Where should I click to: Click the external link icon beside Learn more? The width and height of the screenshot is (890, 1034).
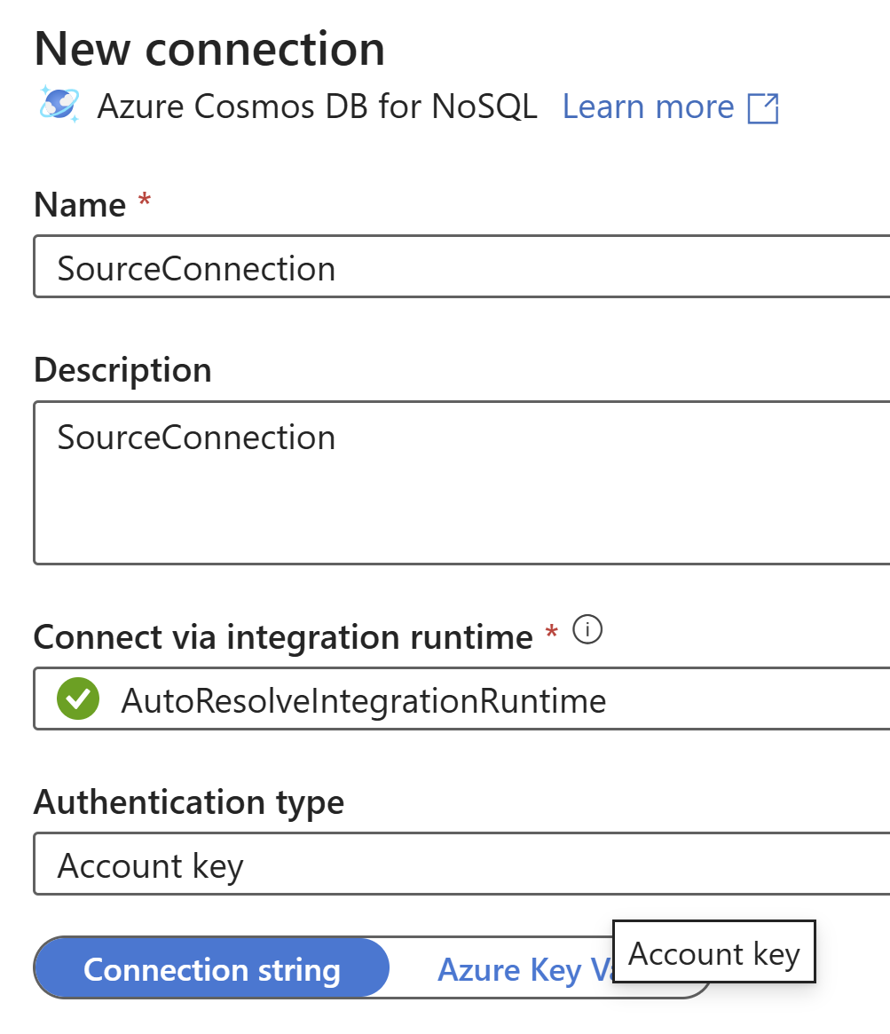(763, 108)
